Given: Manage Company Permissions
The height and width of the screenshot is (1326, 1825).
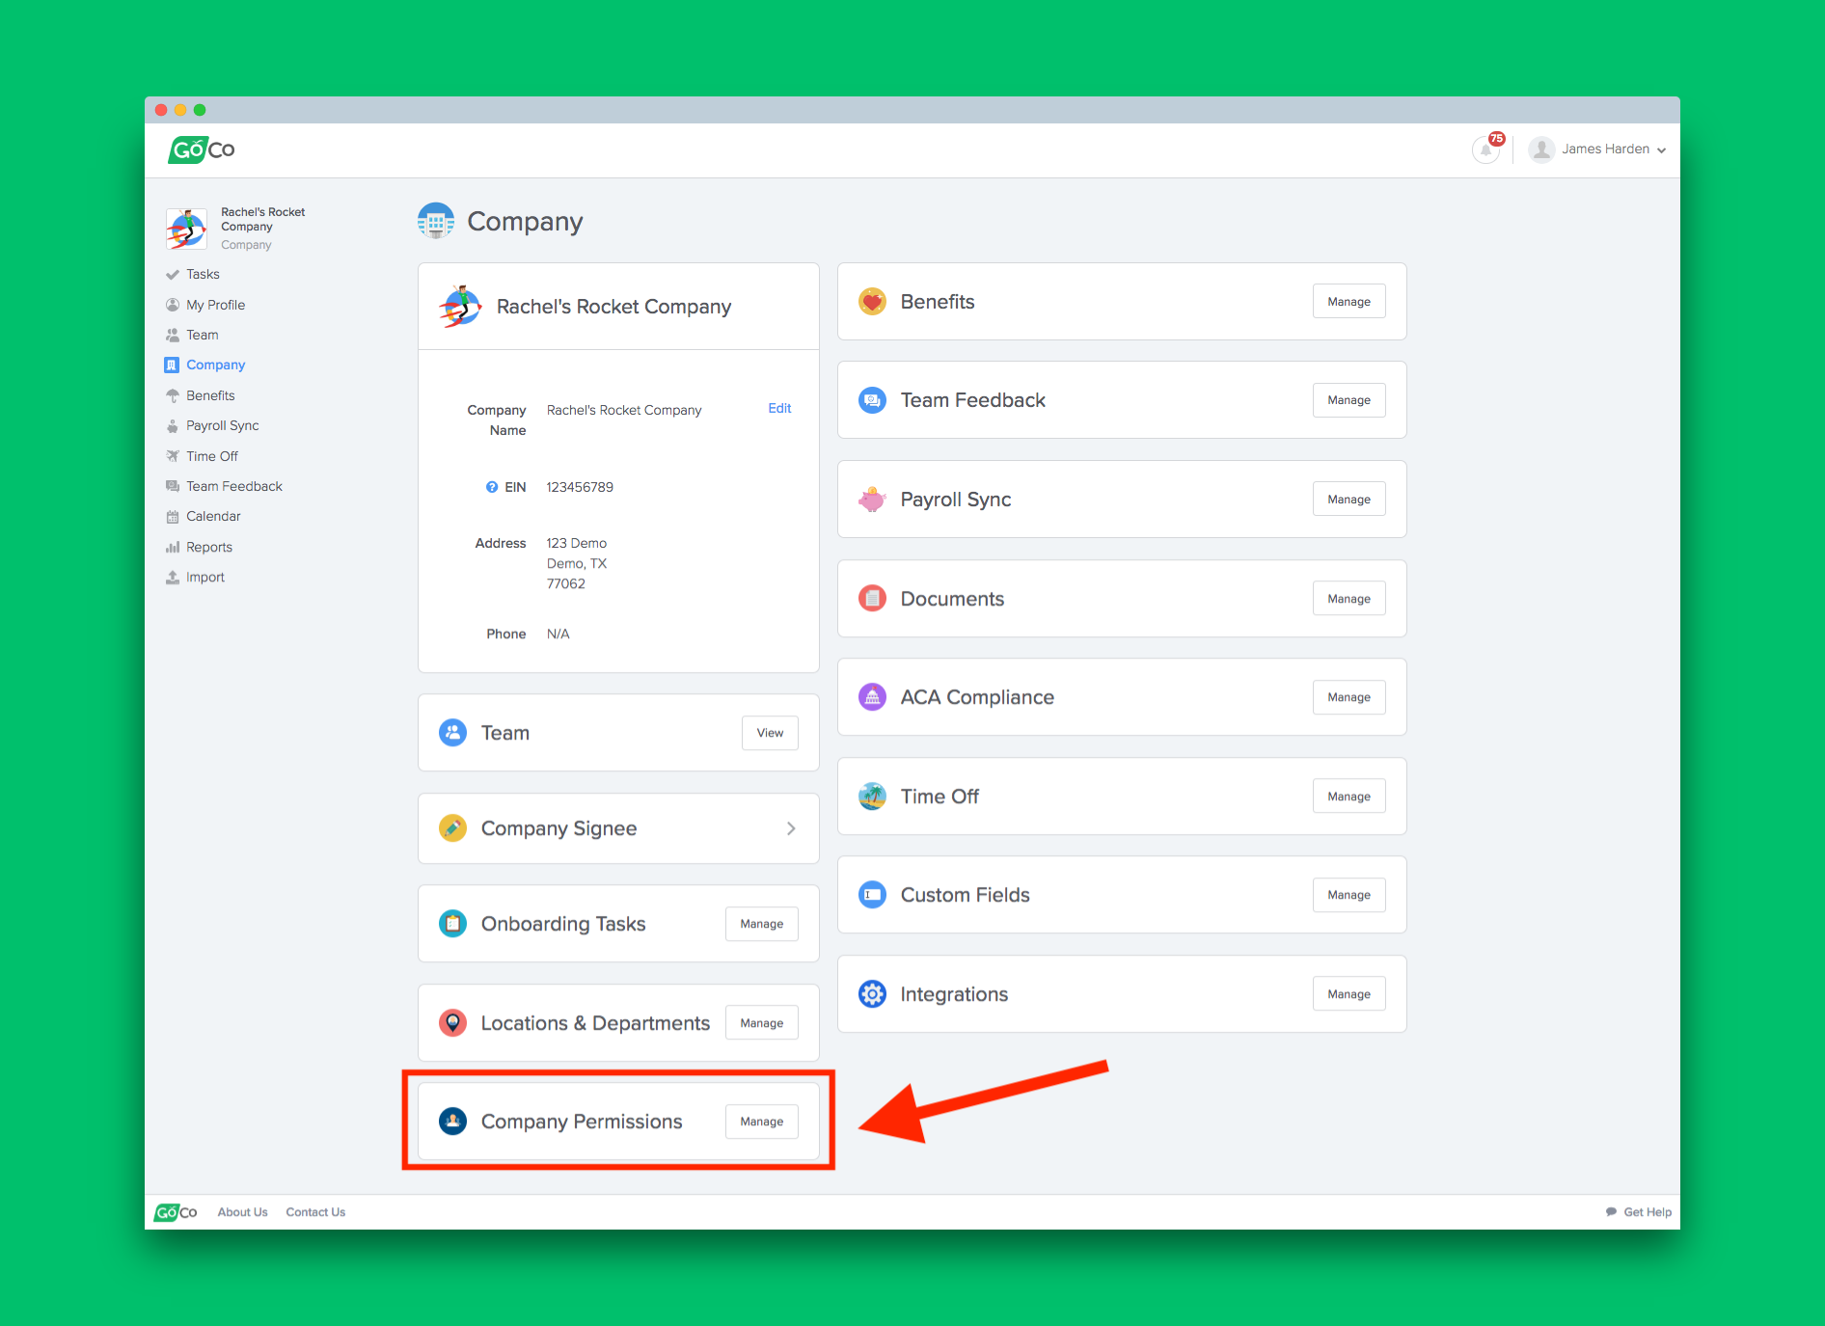Looking at the screenshot, I should click(761, 1122).
